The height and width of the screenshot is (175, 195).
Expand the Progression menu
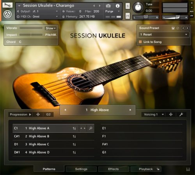coord(20,114)
